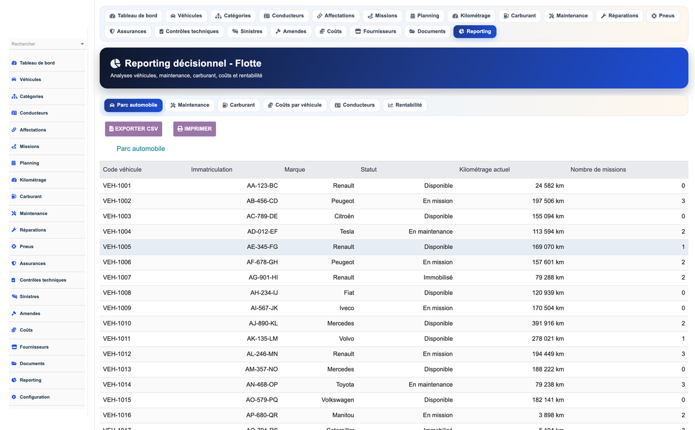Open the Véhicules tab in top navigation
The image size is (695, 430).
pos(186,16)
